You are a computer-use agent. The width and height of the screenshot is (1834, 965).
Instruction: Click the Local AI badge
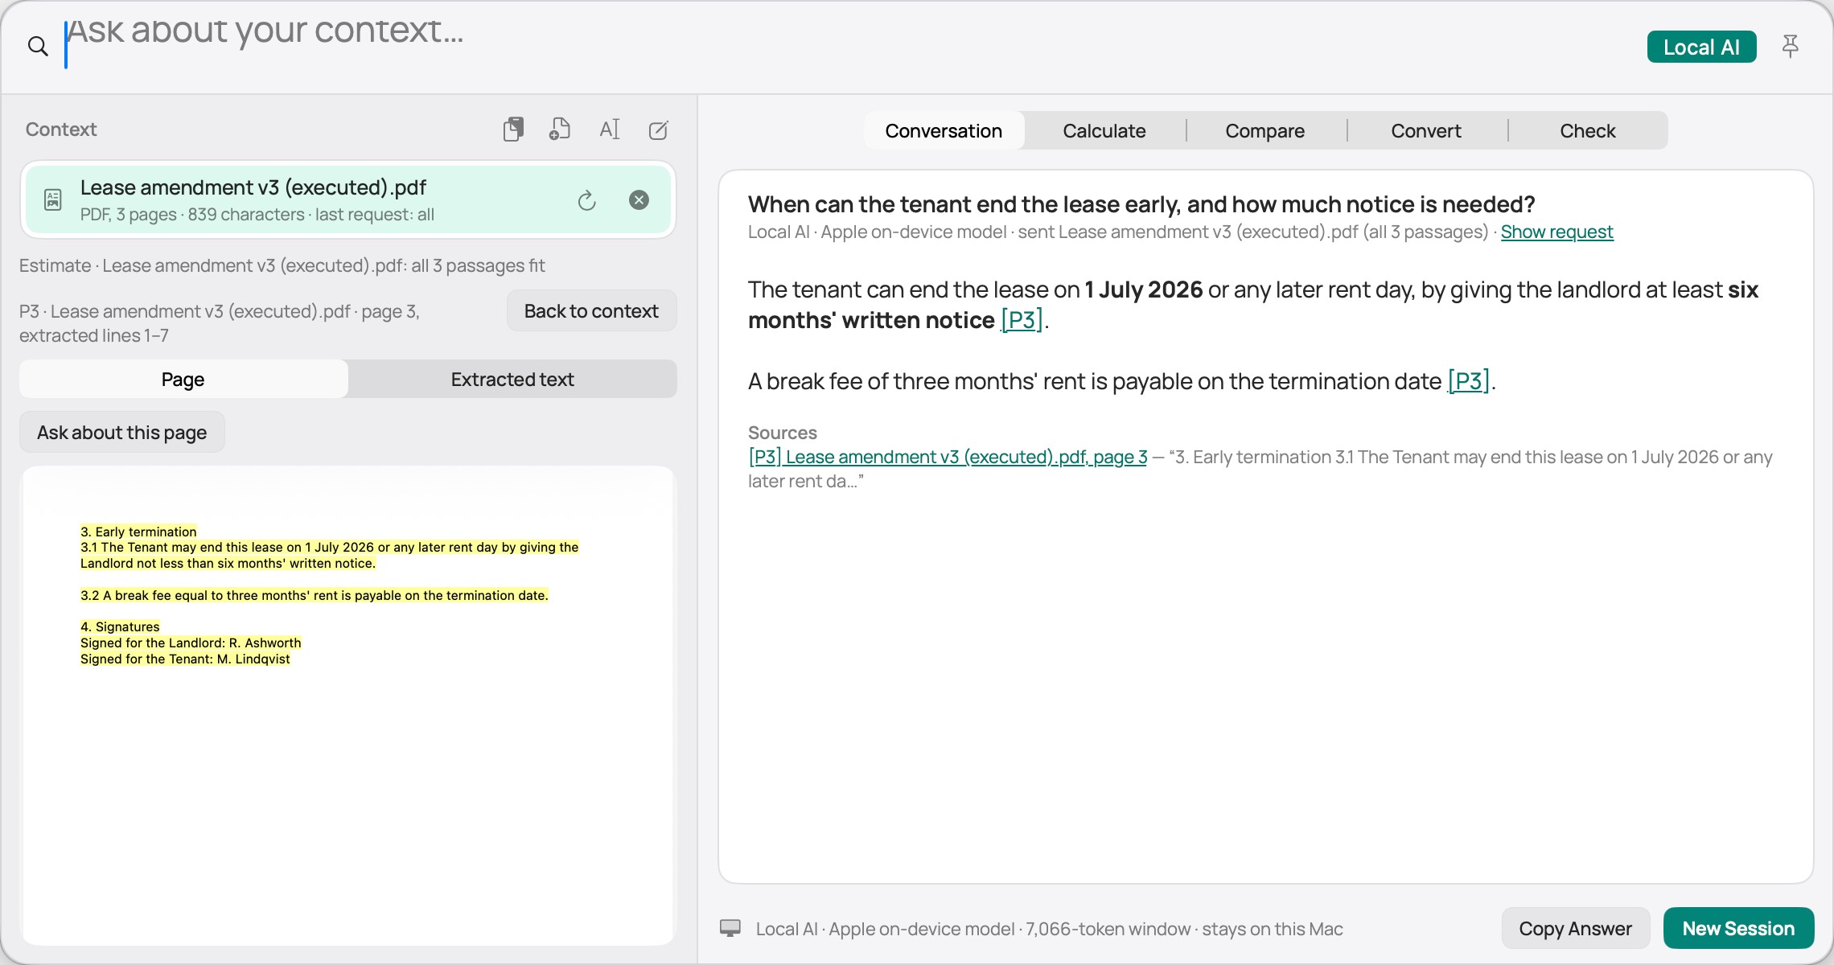1701,47
